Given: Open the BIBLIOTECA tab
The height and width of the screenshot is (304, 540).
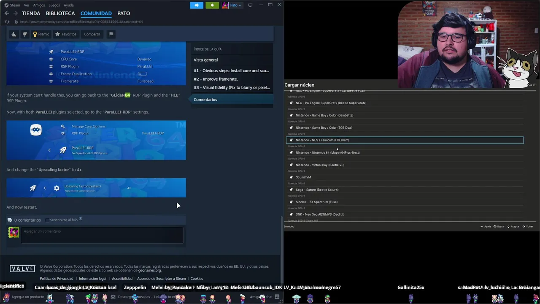Looking at the screenshot, I should (x=60, y=14).
